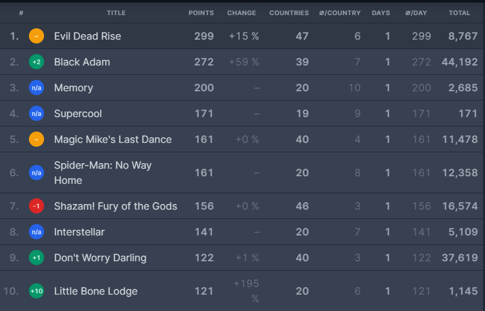This screenshot has width=485, height=311.
Task: Sort table by COUNTRIES column header
Action: (x=289, y=13)
